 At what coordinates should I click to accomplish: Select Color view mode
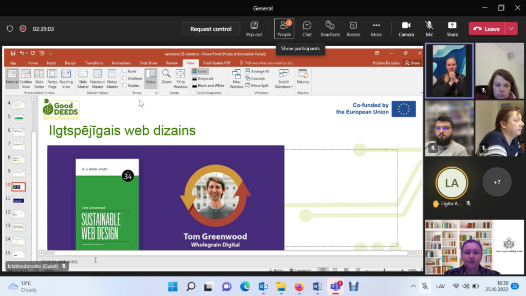(200, 71)
